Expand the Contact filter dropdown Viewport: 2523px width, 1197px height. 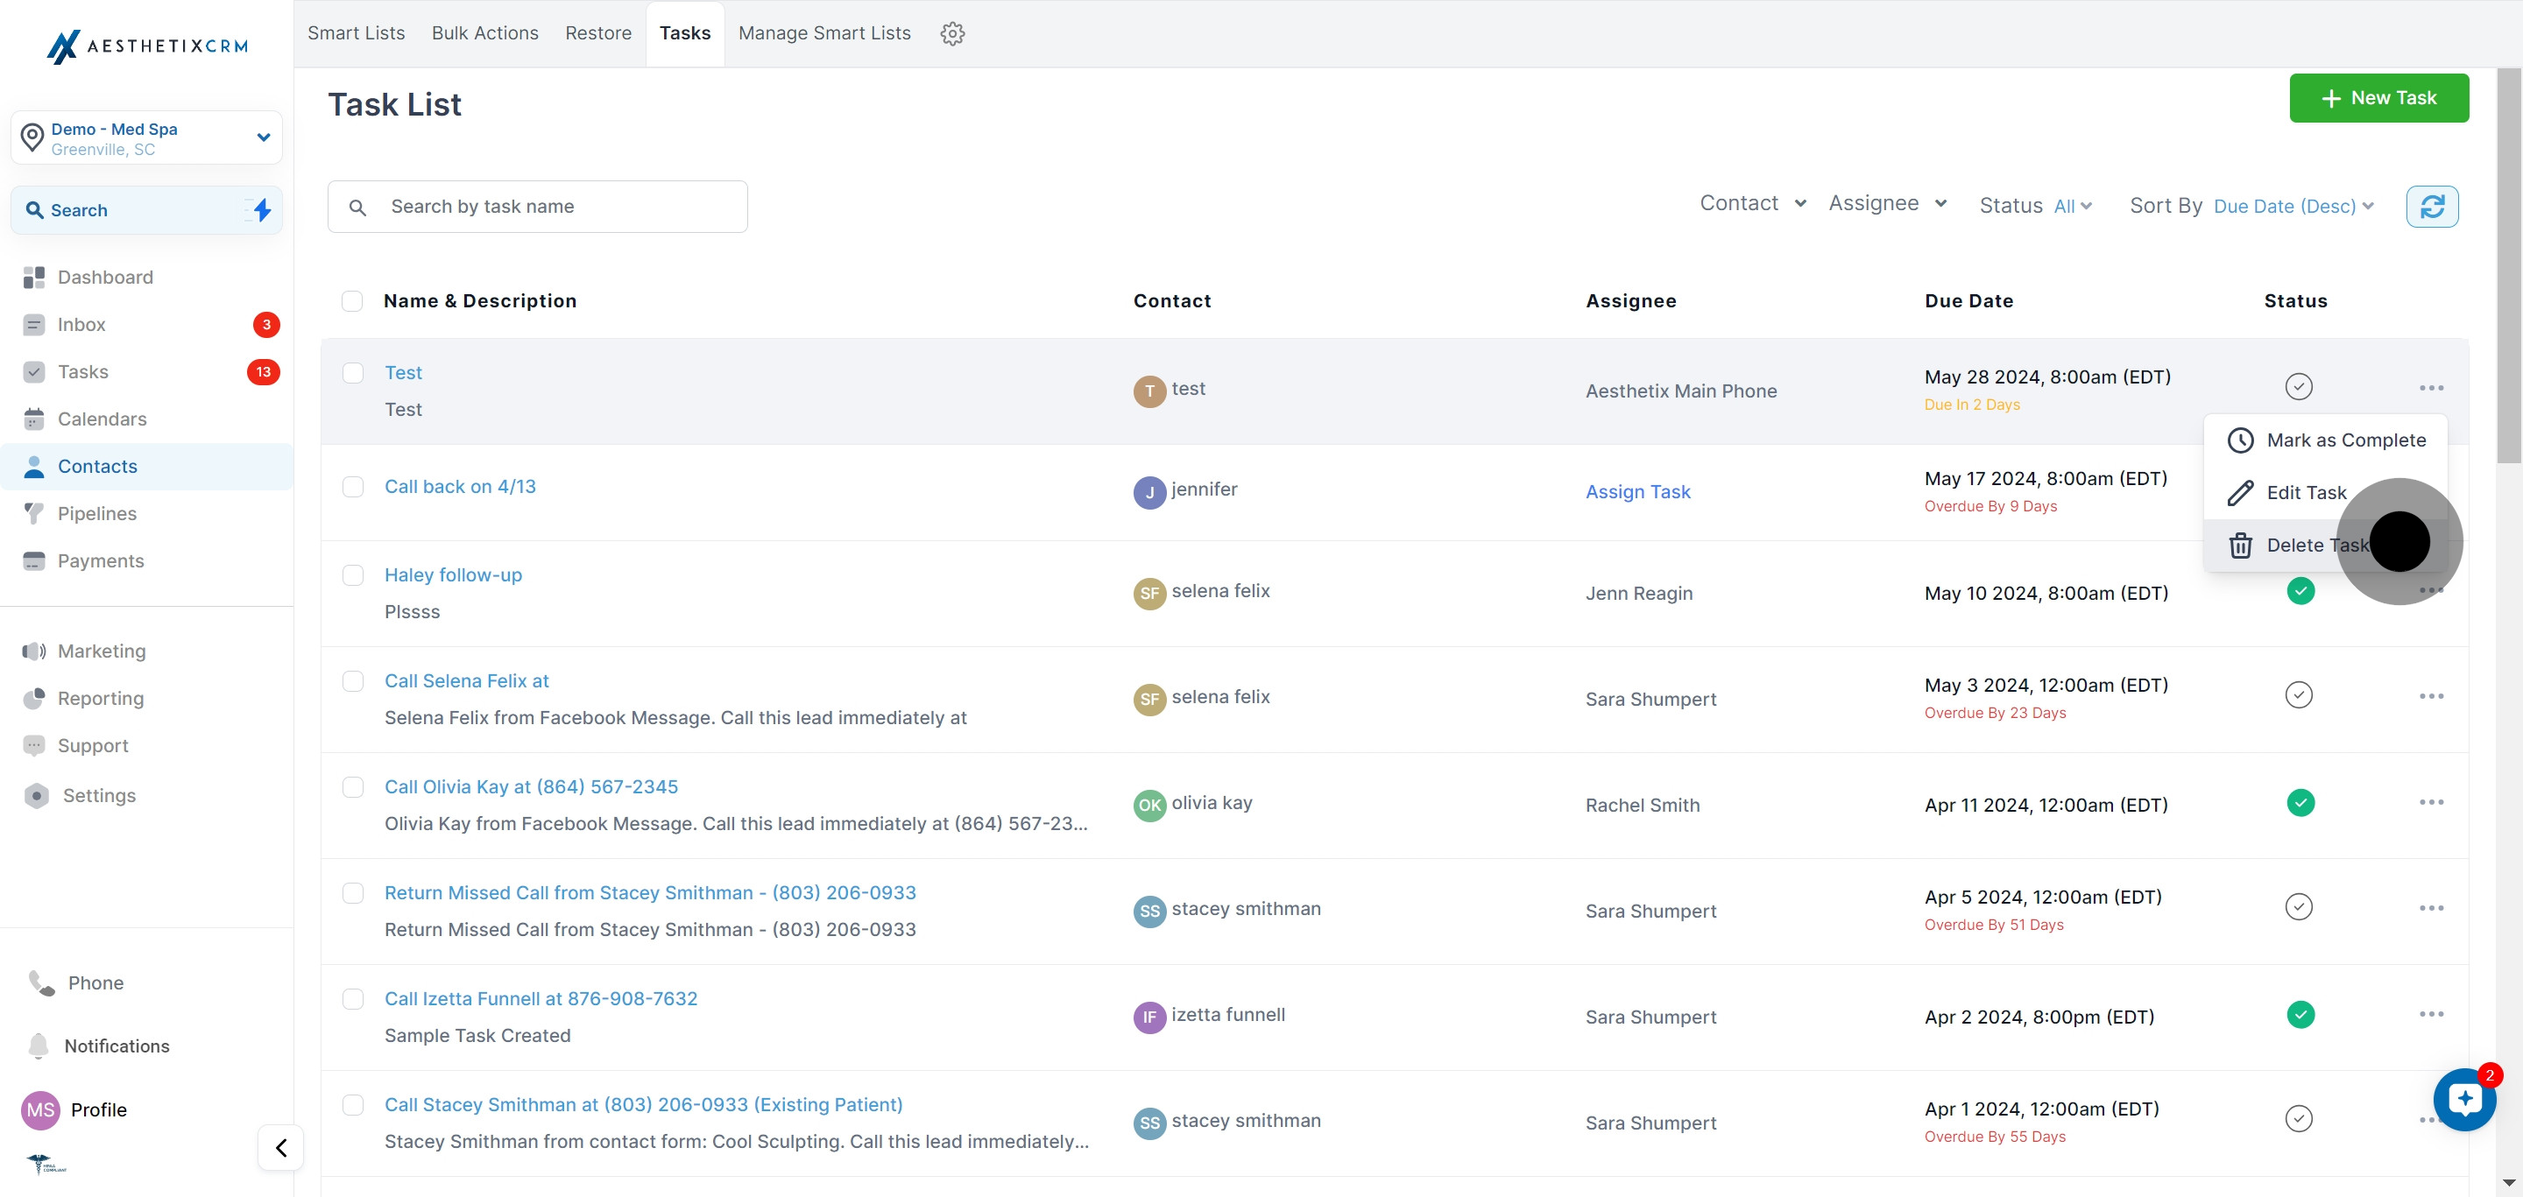pos(1752,202)
